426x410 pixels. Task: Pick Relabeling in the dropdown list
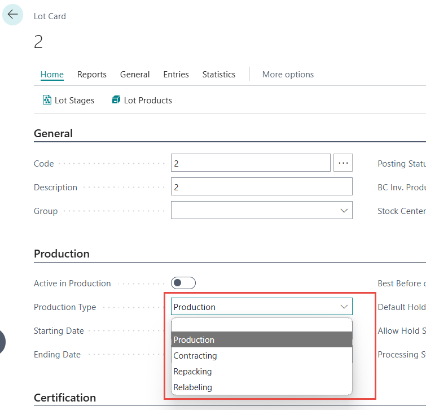click(x=192, y=387)
